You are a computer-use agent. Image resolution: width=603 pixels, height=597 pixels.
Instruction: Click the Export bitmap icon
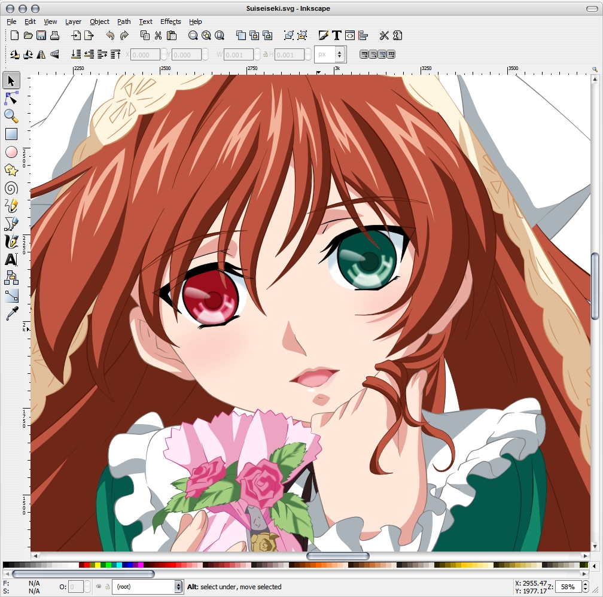pyautogui.click(x=89, y=35)
